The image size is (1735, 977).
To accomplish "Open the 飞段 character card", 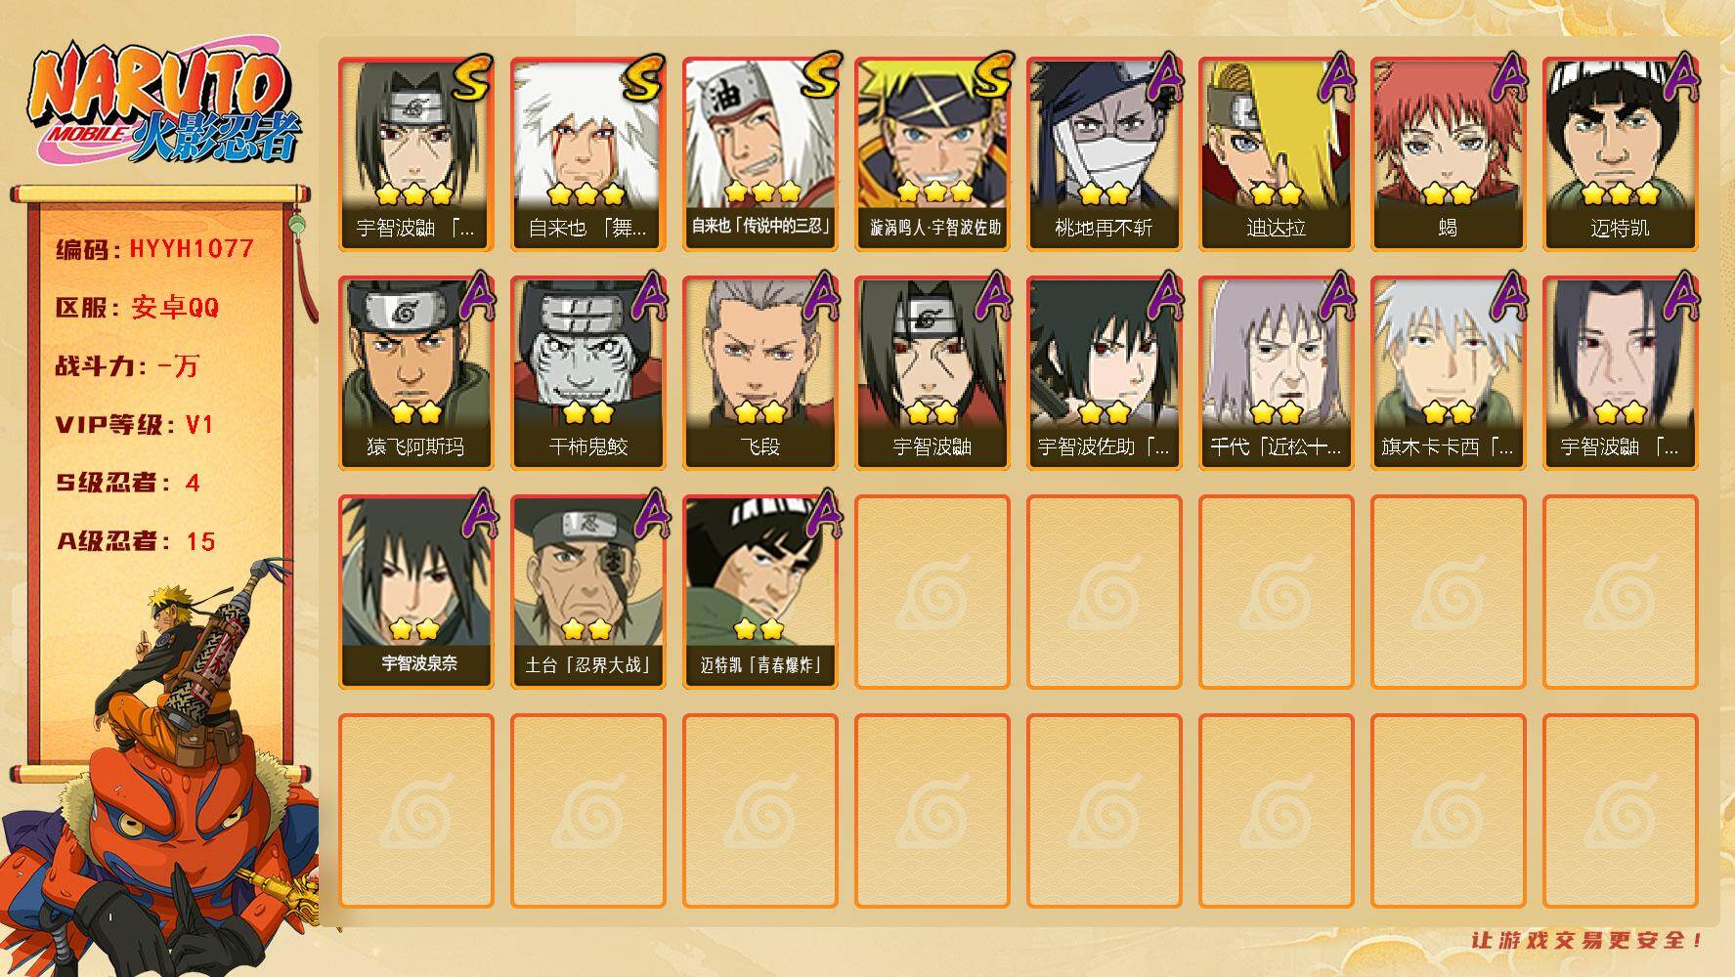I will pyautogui.click(x=759, y=372).
